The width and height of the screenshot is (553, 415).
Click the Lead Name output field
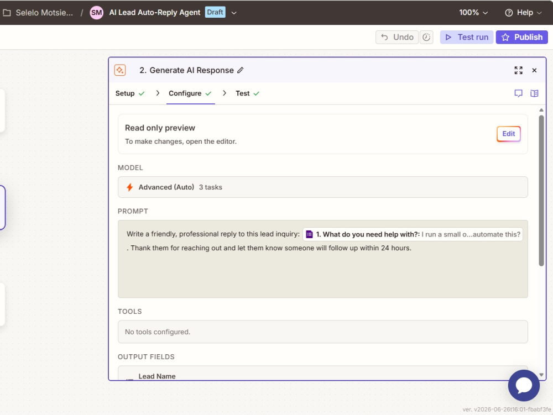(x=323, y=374)
